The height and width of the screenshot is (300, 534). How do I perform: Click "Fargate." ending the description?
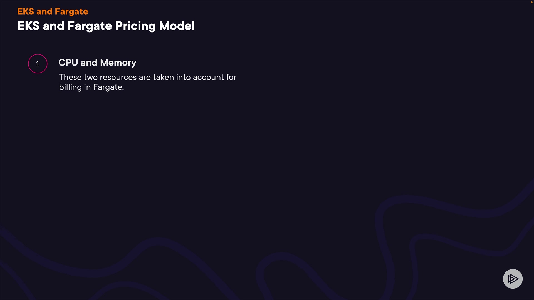click(x=108, y=87)
